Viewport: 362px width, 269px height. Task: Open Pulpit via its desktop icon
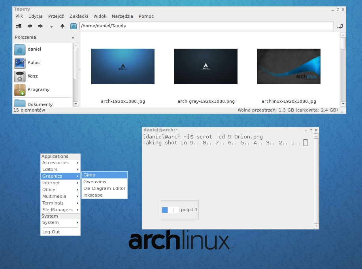coord(19,63)
